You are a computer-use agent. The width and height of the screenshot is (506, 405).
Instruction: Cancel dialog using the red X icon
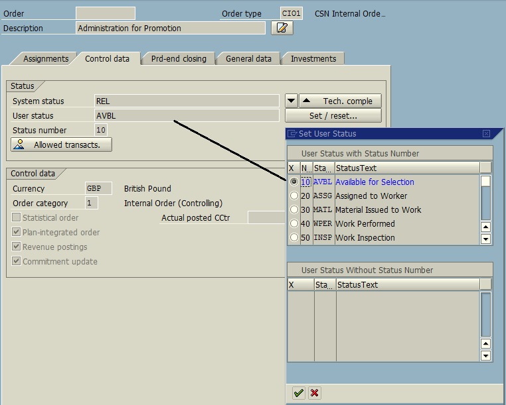(314, 393)
